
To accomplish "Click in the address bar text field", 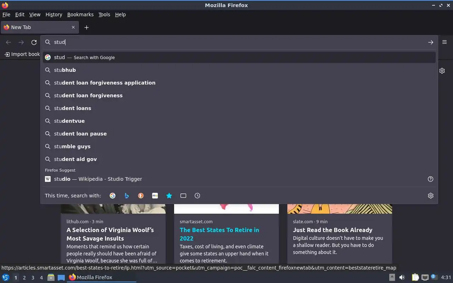I will (x=239, y=42).
